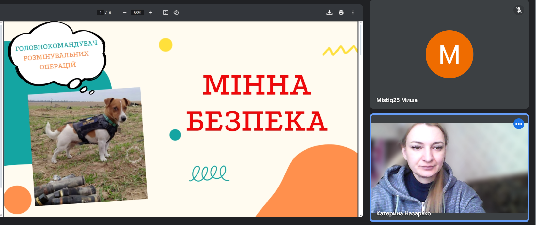Download the PDF presentation
536x225 pixels.
329,12
